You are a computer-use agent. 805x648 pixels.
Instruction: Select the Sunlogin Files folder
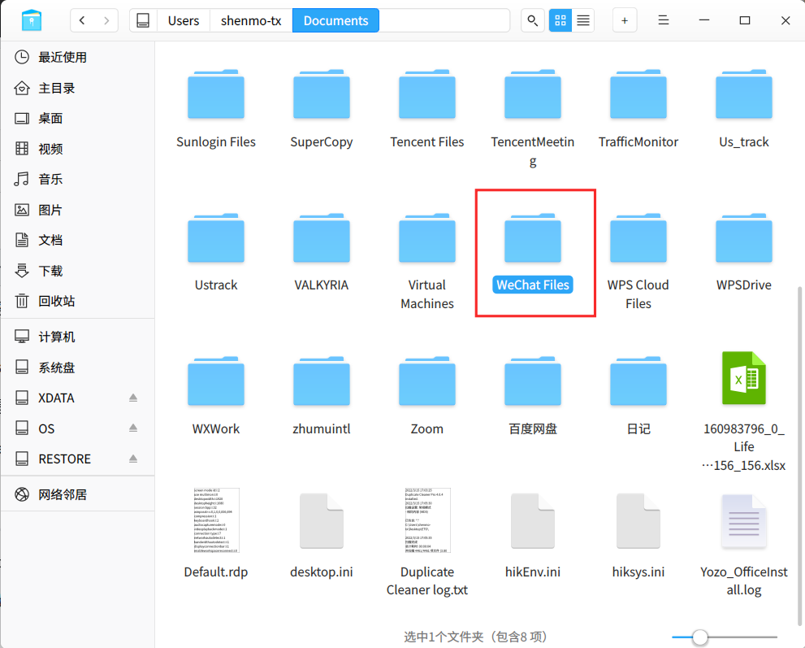point(215,108)
